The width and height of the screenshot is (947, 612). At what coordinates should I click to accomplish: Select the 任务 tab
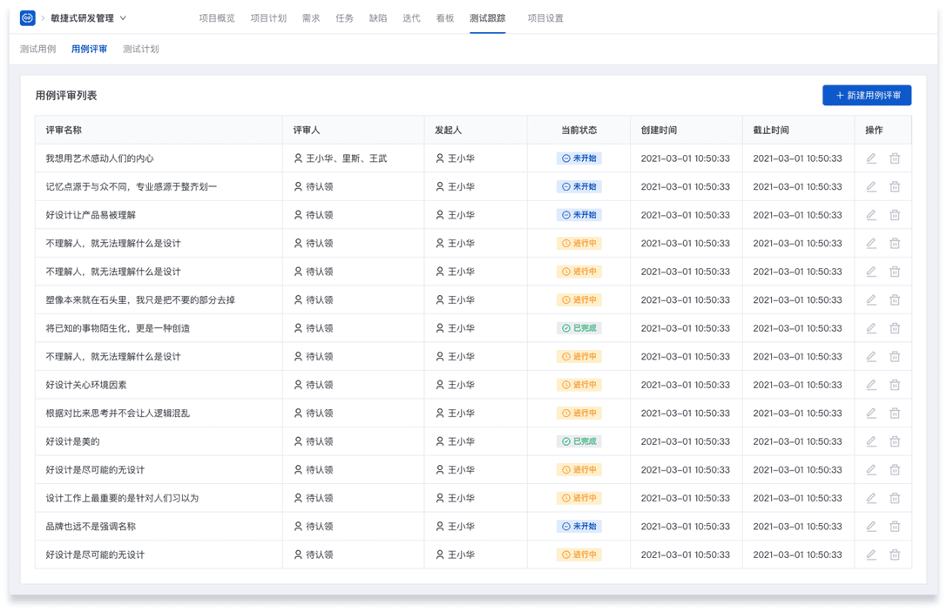click(344, 18)
